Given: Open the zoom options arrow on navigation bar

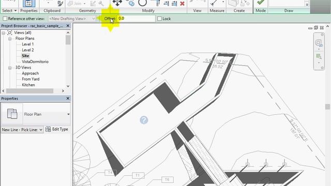Looking at the screenshot, I should coord(319,63).
